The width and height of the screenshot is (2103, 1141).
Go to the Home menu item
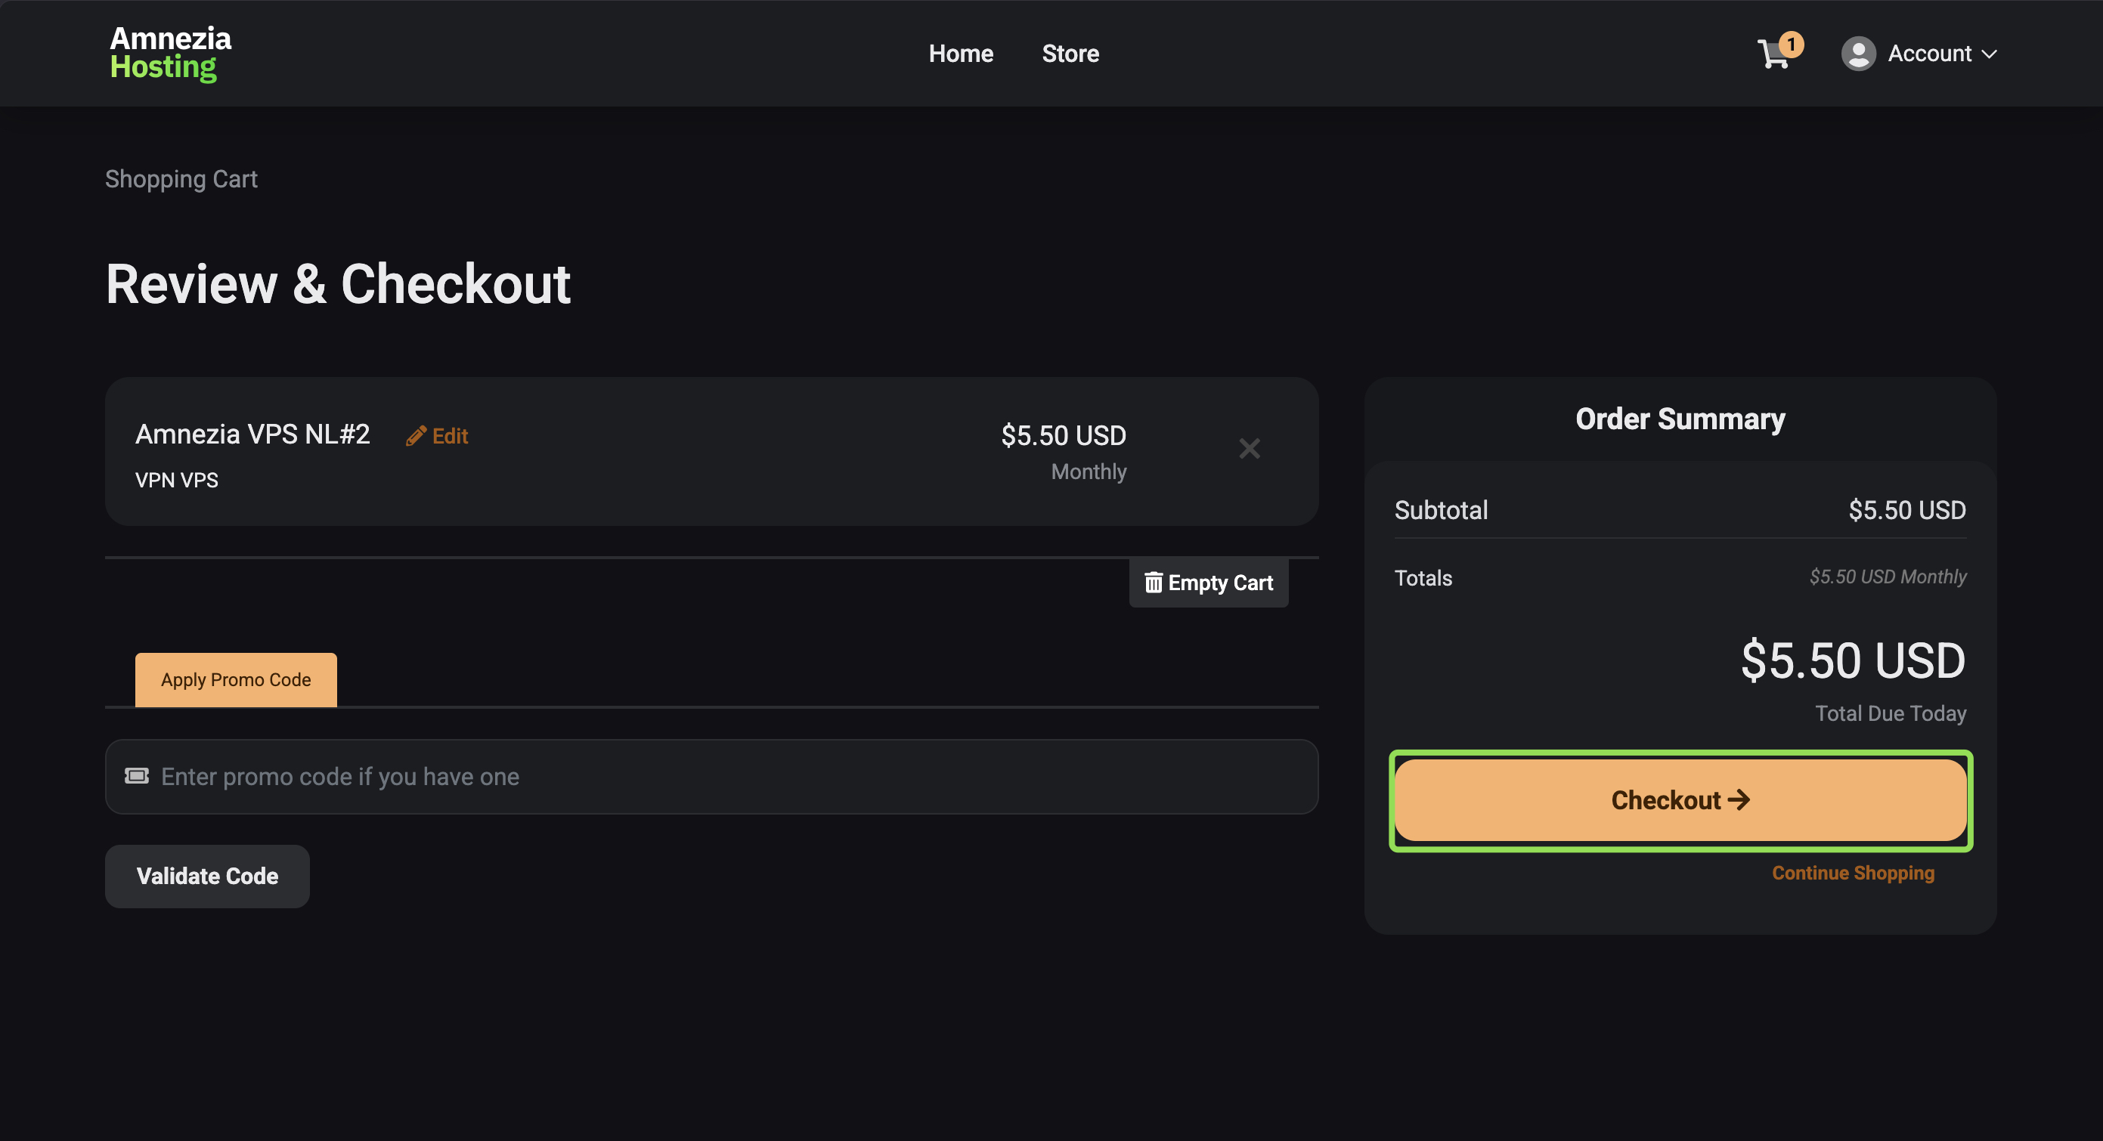click(961, 54)
